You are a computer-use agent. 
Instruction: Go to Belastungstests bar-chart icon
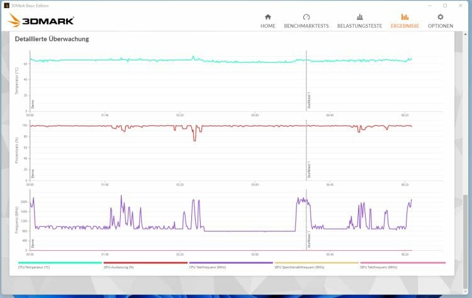click(359, 17)
